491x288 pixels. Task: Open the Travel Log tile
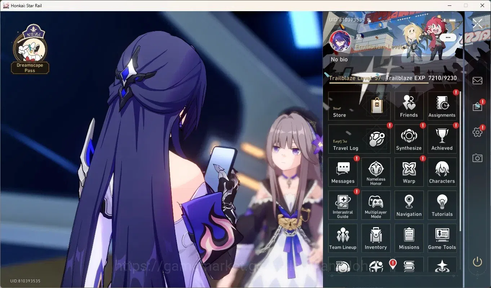click(x=359, y=139)
